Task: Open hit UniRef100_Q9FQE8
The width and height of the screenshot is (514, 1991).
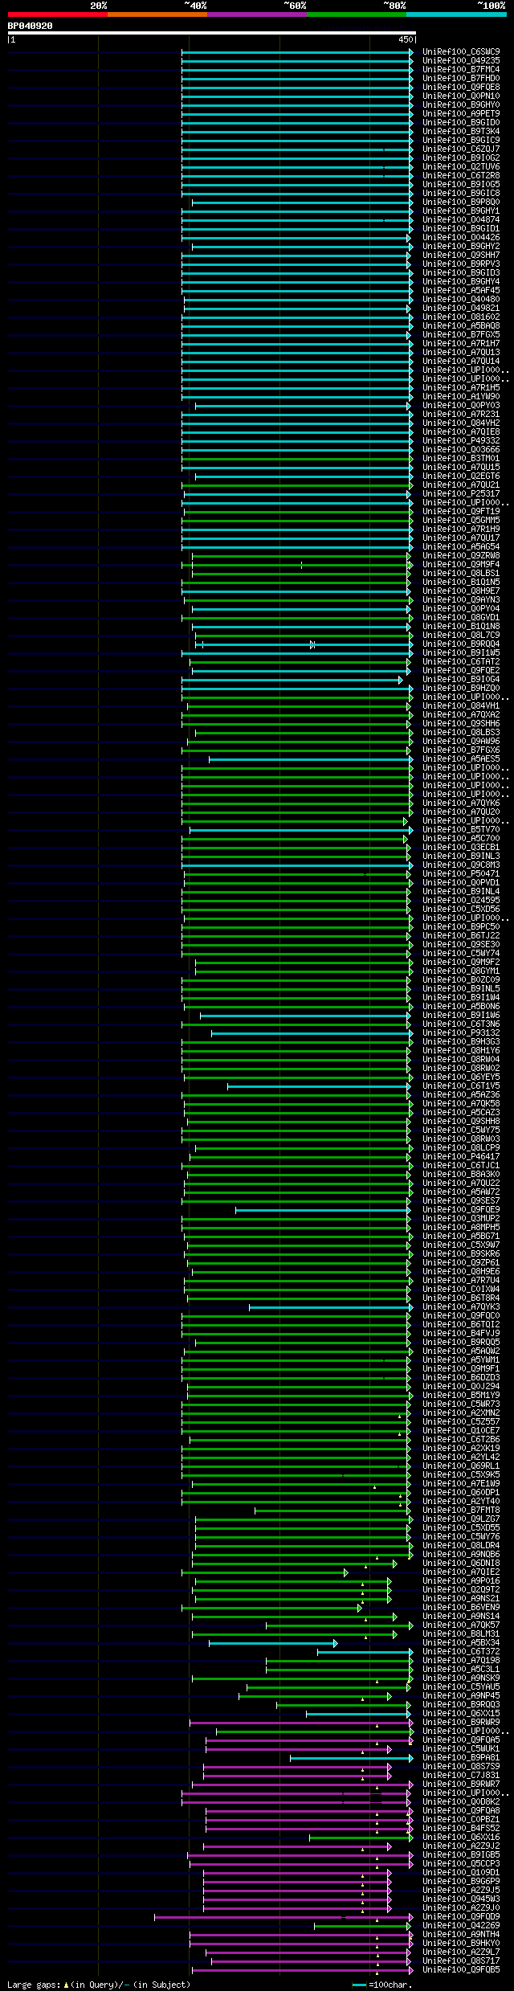Action: click(x=461, y=87)
